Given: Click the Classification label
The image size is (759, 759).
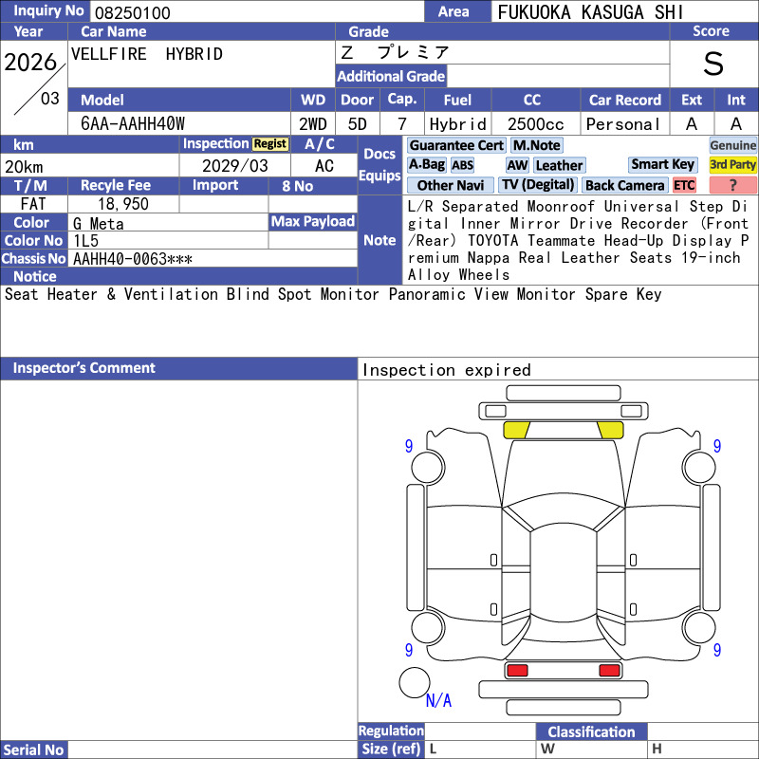Looking at the screenshot, I should pos(591,731).
